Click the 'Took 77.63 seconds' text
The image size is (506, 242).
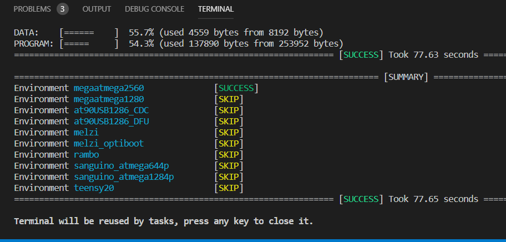[433, 55]
